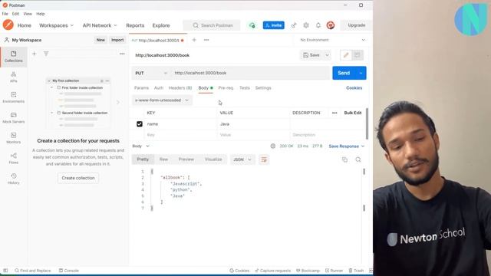Switch to the Tests tab
The width and height of the screenshot is (491, 276).
245,88
